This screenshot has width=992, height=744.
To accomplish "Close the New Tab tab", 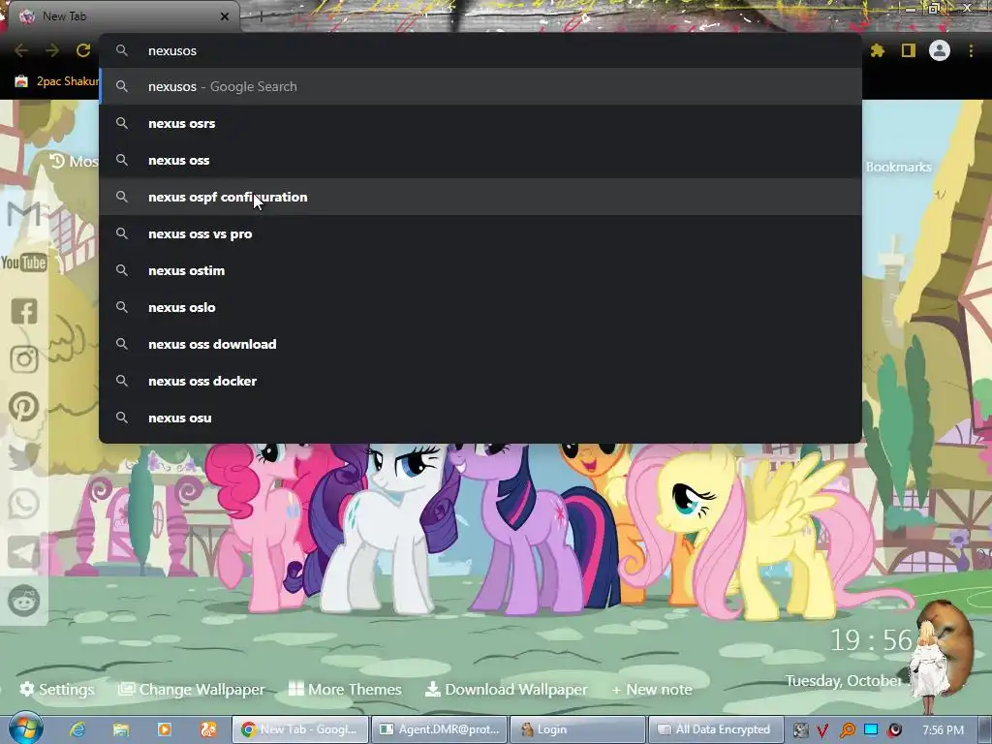I will (x=225, y=16).
